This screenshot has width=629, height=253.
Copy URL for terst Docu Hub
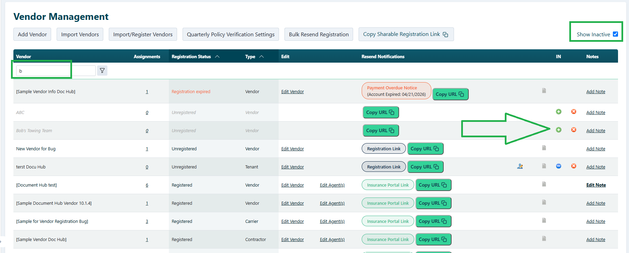click(425, 167)
